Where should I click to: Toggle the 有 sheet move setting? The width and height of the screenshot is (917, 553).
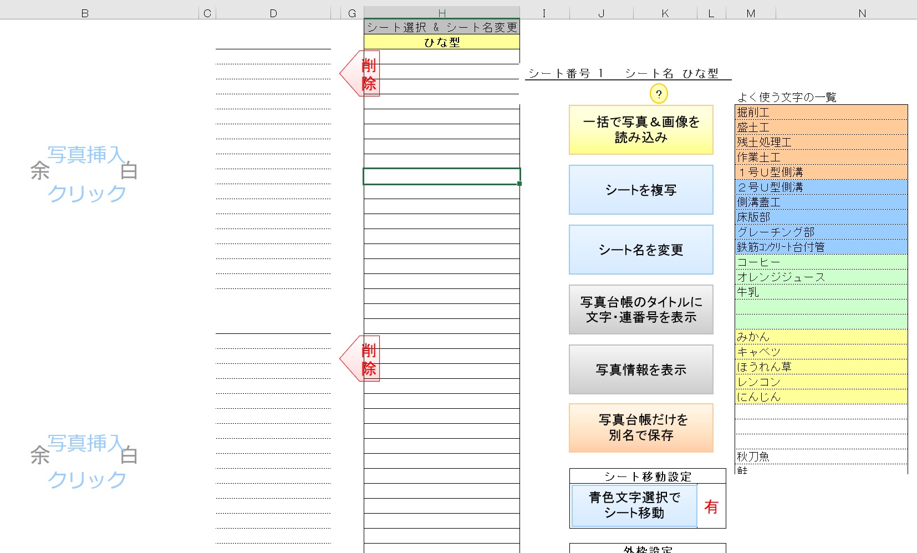[x=711, y=505]
